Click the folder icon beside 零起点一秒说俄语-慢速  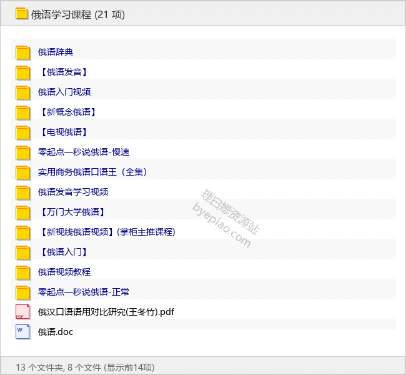pyautogui.click(x=22, y=152)
